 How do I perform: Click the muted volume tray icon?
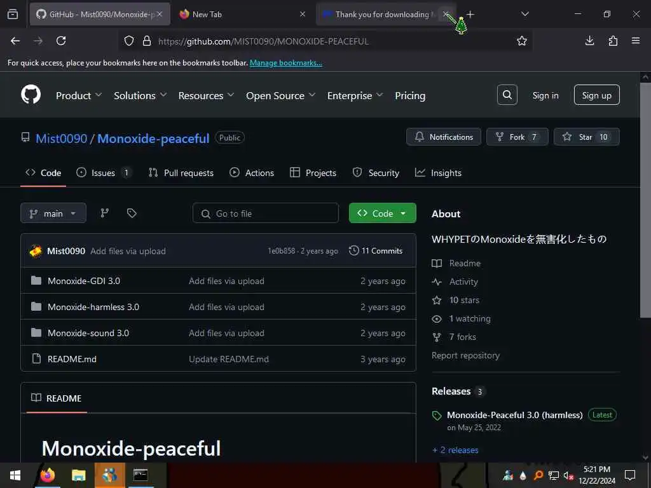pyautogui.click(x=568, y=475)
